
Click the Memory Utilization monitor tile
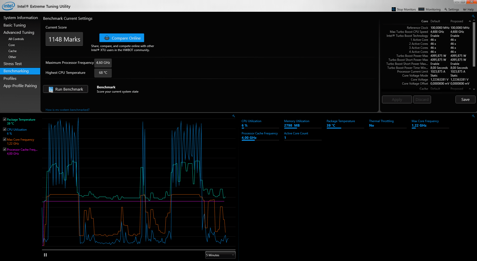pos(303,124)
